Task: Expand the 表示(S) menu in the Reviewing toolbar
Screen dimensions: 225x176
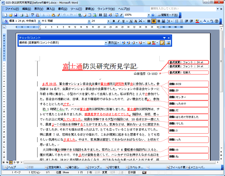Action: (114, 43)
